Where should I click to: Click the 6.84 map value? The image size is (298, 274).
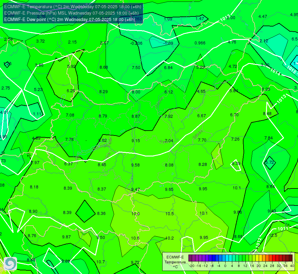pyautogui.click(x=168, y=68)
